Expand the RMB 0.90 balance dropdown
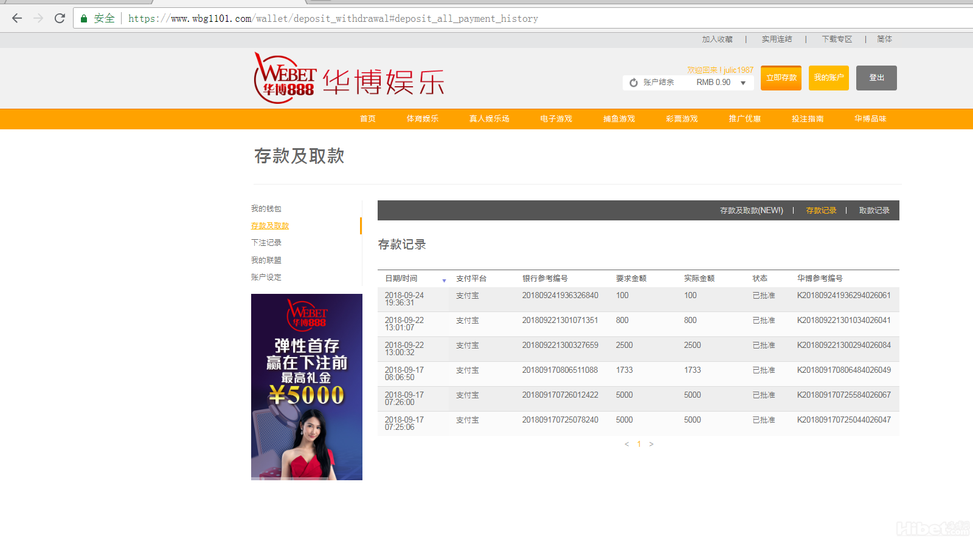The width and height of the screenshot is (973, 544). [743, 83]
